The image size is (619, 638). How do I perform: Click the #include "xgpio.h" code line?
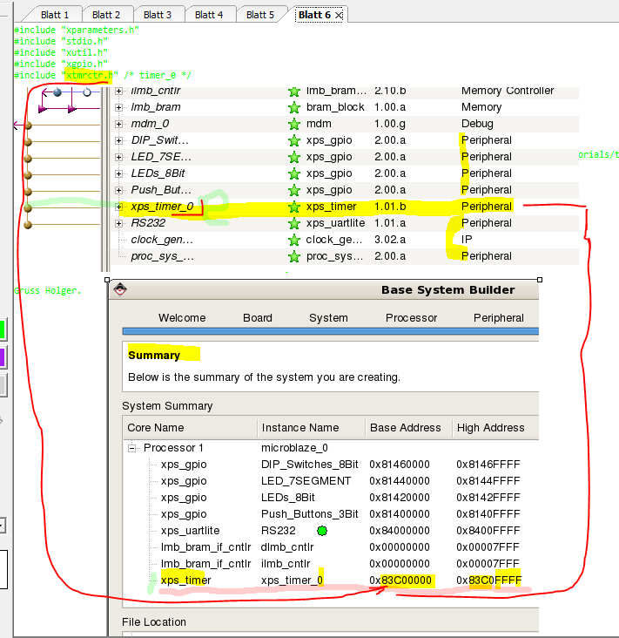[61, 64]
